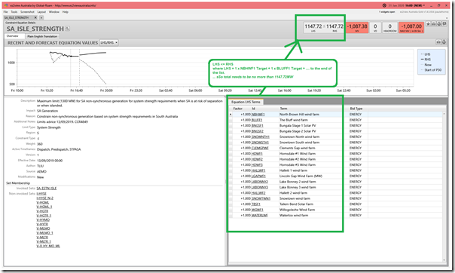Viewport: 455px width, 273px height.
Task: Open the BLUFF1 unit link
Action: (257, 120)
